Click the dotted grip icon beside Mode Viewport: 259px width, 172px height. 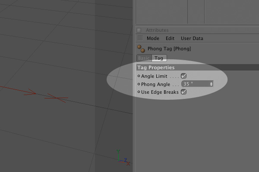140,38
